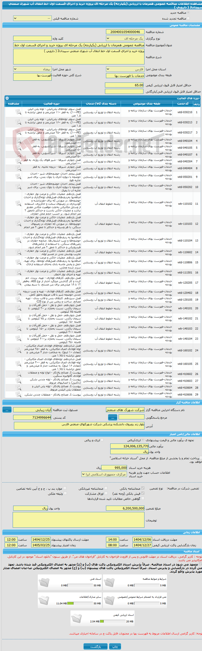Select the مناقصه جدید radio button
The image size is (202, 651).
tap(188, 13)
